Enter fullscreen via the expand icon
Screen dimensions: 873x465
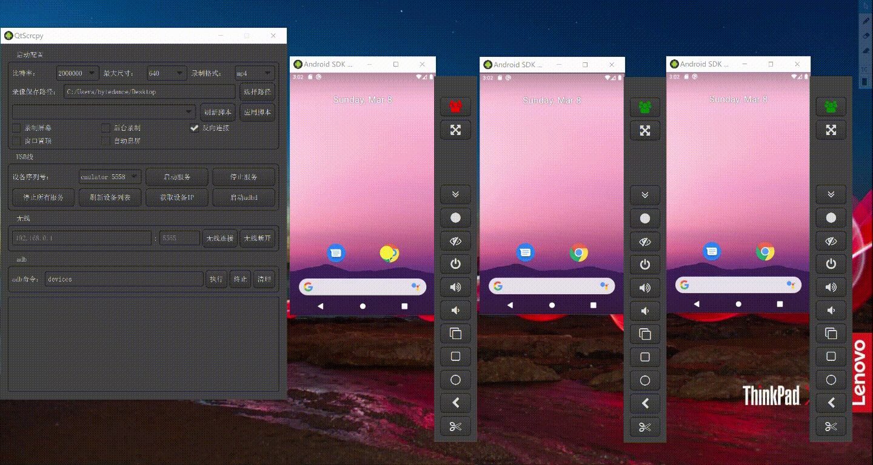tap(455, 130)
